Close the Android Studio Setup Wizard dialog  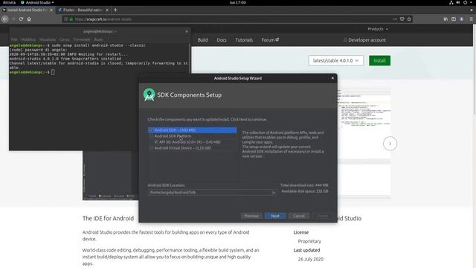tap(332, 78)
